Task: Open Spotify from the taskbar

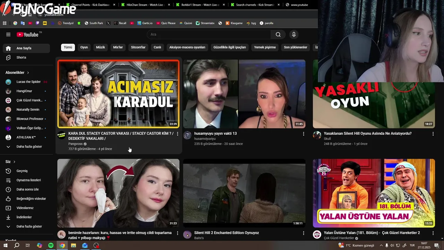Action: point(51,245)
